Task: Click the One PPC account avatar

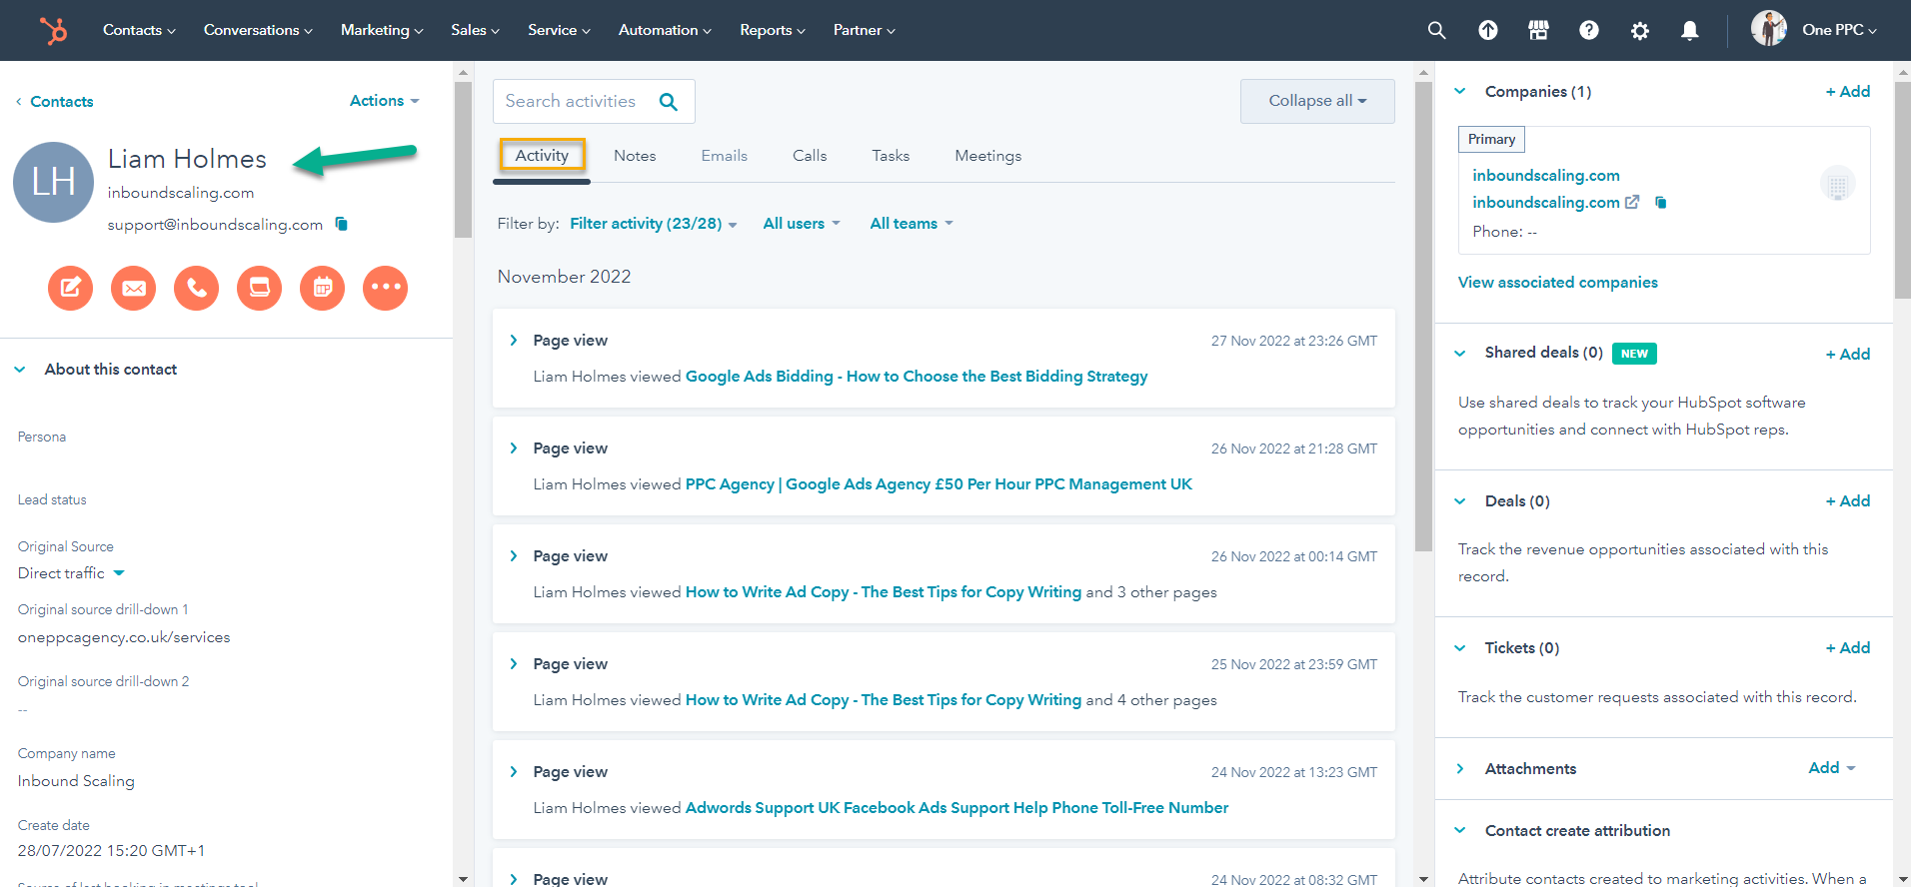Action: pos(1769,28)
